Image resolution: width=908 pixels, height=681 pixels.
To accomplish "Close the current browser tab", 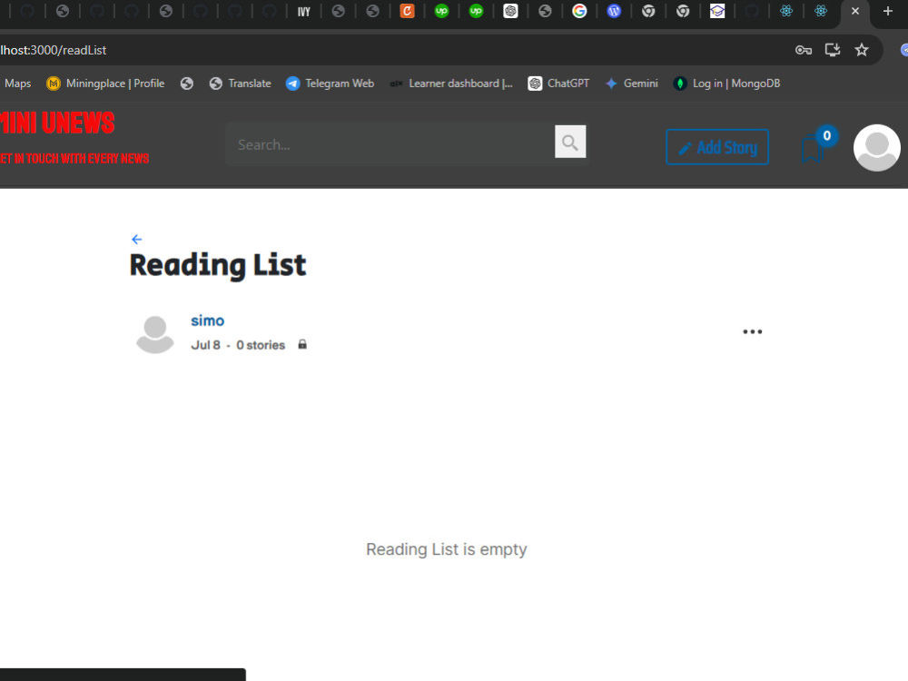I will [x=854, y=11].
